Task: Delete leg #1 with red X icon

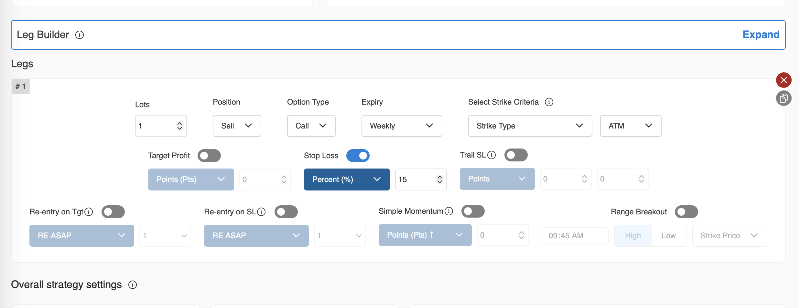Action: pos(784,80)
